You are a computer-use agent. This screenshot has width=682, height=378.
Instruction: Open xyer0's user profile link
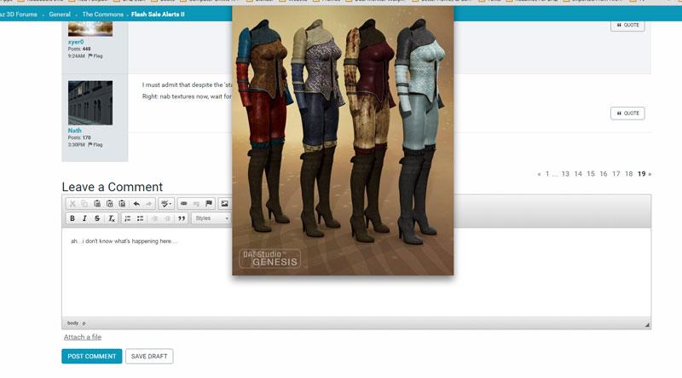(x=76, y=43)
